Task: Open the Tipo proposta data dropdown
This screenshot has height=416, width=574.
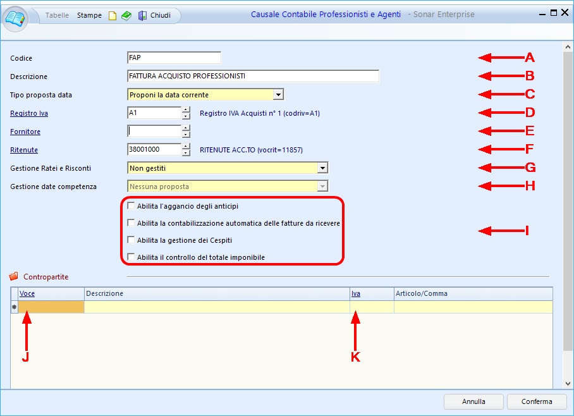Action: click(x=278, y=95)
